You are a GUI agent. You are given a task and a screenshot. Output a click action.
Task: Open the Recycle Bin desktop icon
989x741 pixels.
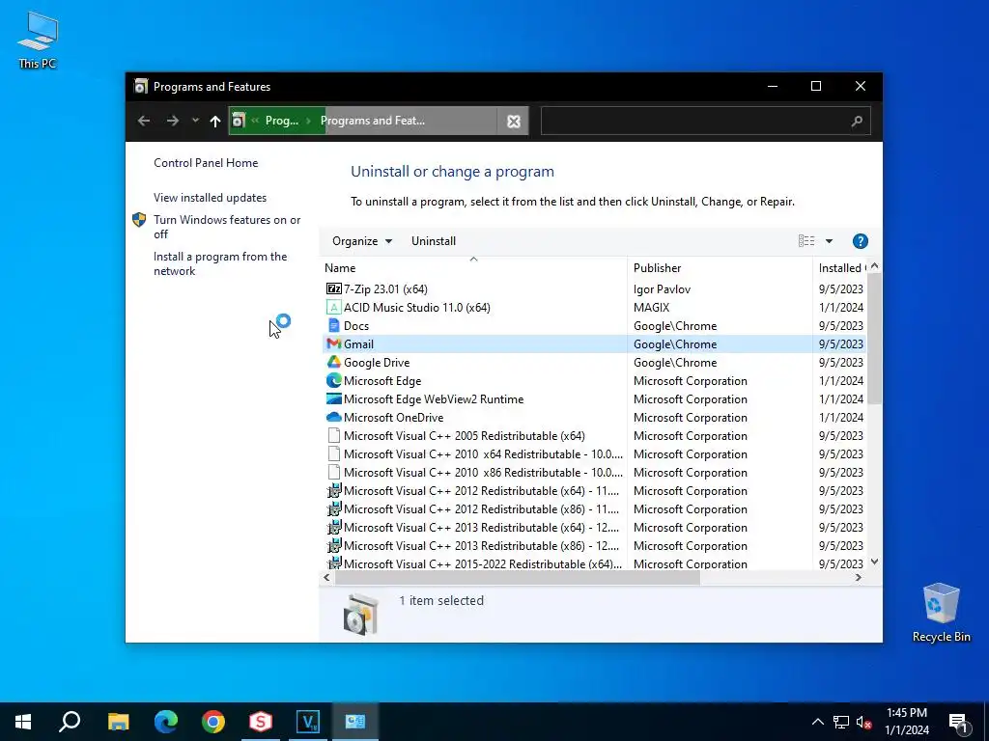[x=941, y=613]
